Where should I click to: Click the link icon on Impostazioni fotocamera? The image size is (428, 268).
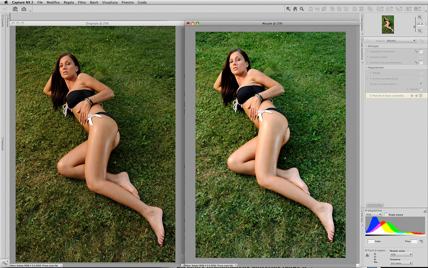416,52
